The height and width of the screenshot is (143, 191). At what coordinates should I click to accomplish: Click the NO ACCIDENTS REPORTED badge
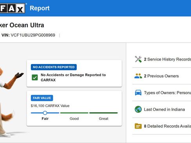click(54, 67)
